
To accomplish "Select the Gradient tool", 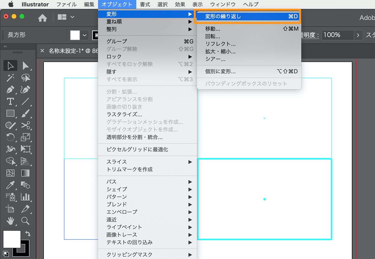I will click(26, 173).
